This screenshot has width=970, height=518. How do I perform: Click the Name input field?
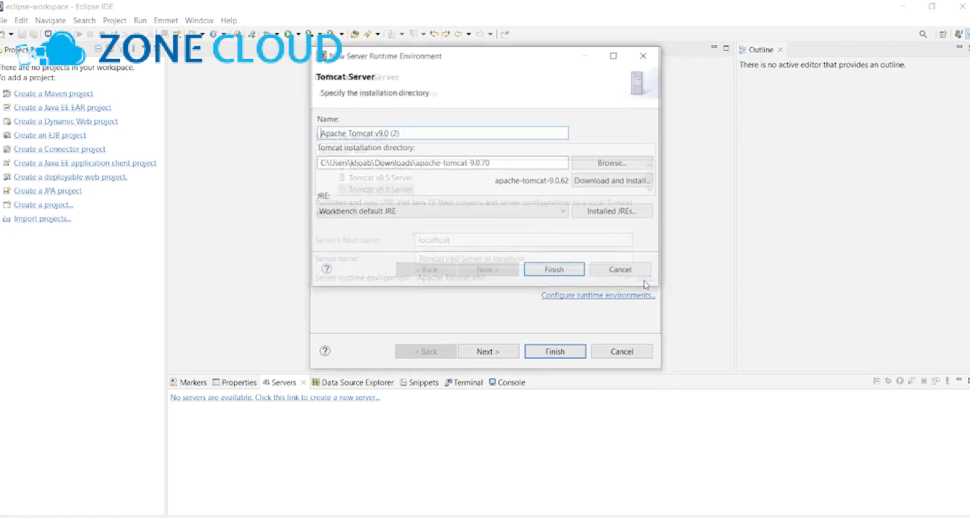pyautogui.click(x=442, y=133)
